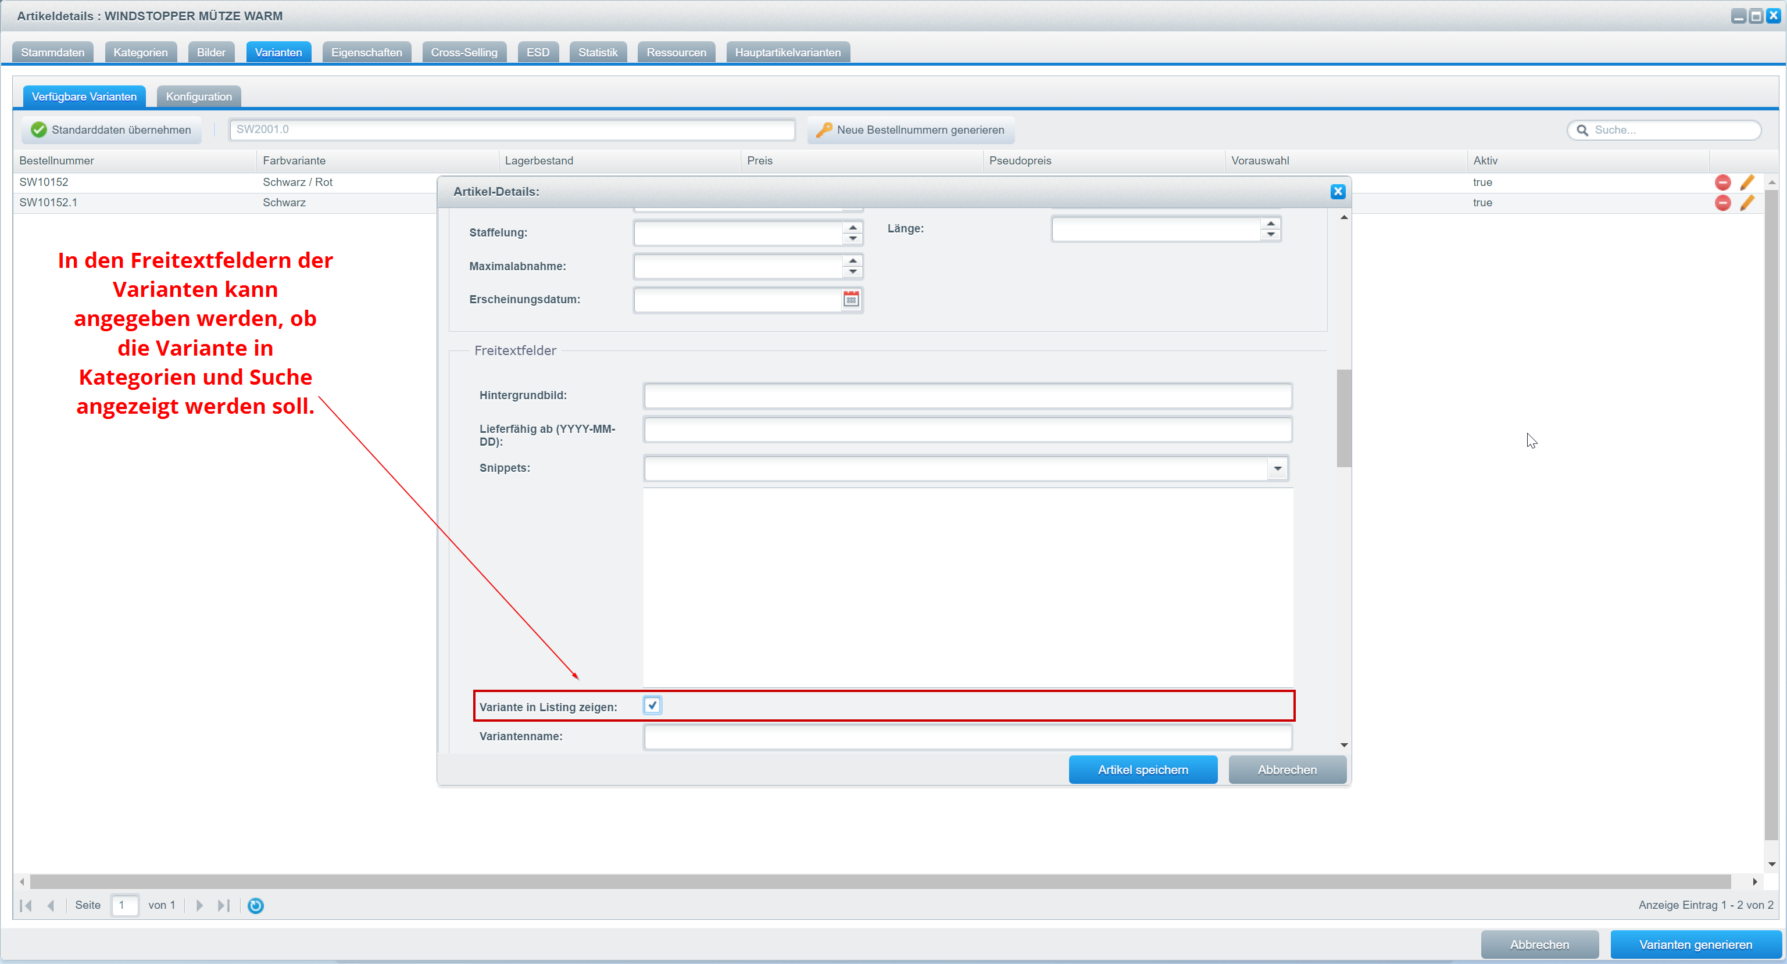Delete variant SW10152.1 with red icon

[1722, 203]
